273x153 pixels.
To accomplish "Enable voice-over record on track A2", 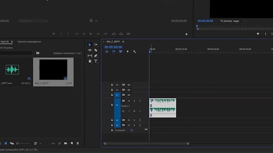I will coord(139,120).
